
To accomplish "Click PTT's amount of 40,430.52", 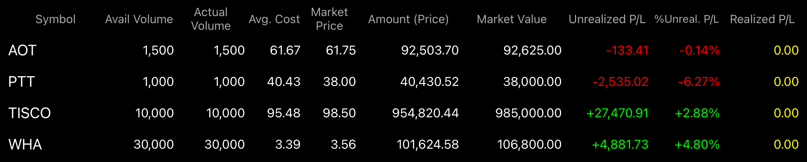I will tap(430, 82).
